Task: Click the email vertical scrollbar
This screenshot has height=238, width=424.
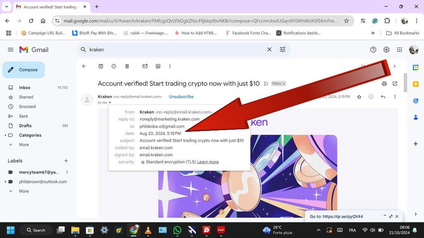Action: click(x=405, y=83)
